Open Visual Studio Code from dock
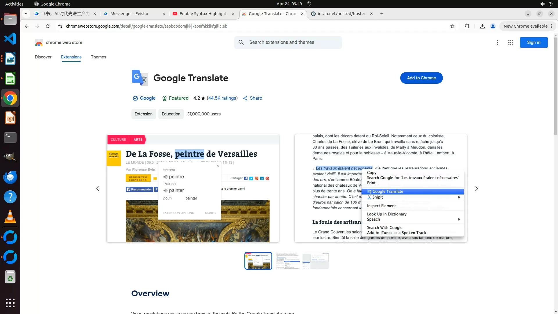The image size is (558, 314). coord(10,39)
